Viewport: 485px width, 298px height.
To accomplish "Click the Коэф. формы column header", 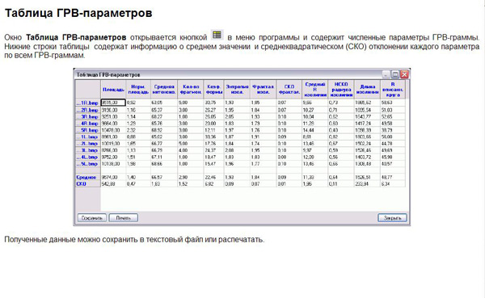I will [213, 90].
